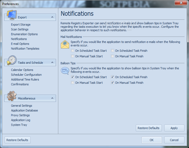Open E-mail Options page
189x148 pixels.
pyautogui.click(x=20, y=44)
